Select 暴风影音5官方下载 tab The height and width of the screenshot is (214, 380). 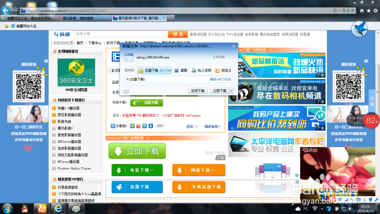[139, 18]
